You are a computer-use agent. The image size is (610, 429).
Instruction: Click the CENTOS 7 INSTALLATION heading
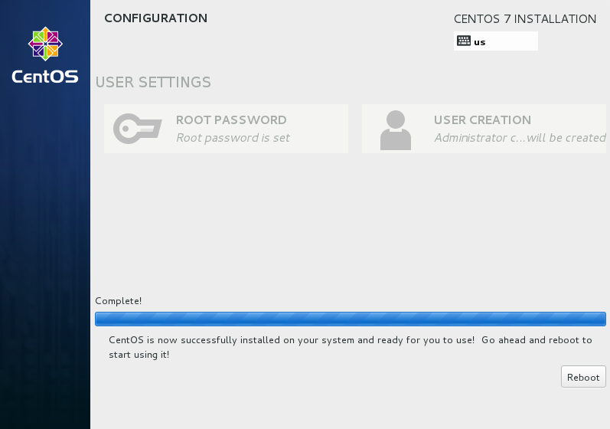pyautogui.click(x=524, y=19)
